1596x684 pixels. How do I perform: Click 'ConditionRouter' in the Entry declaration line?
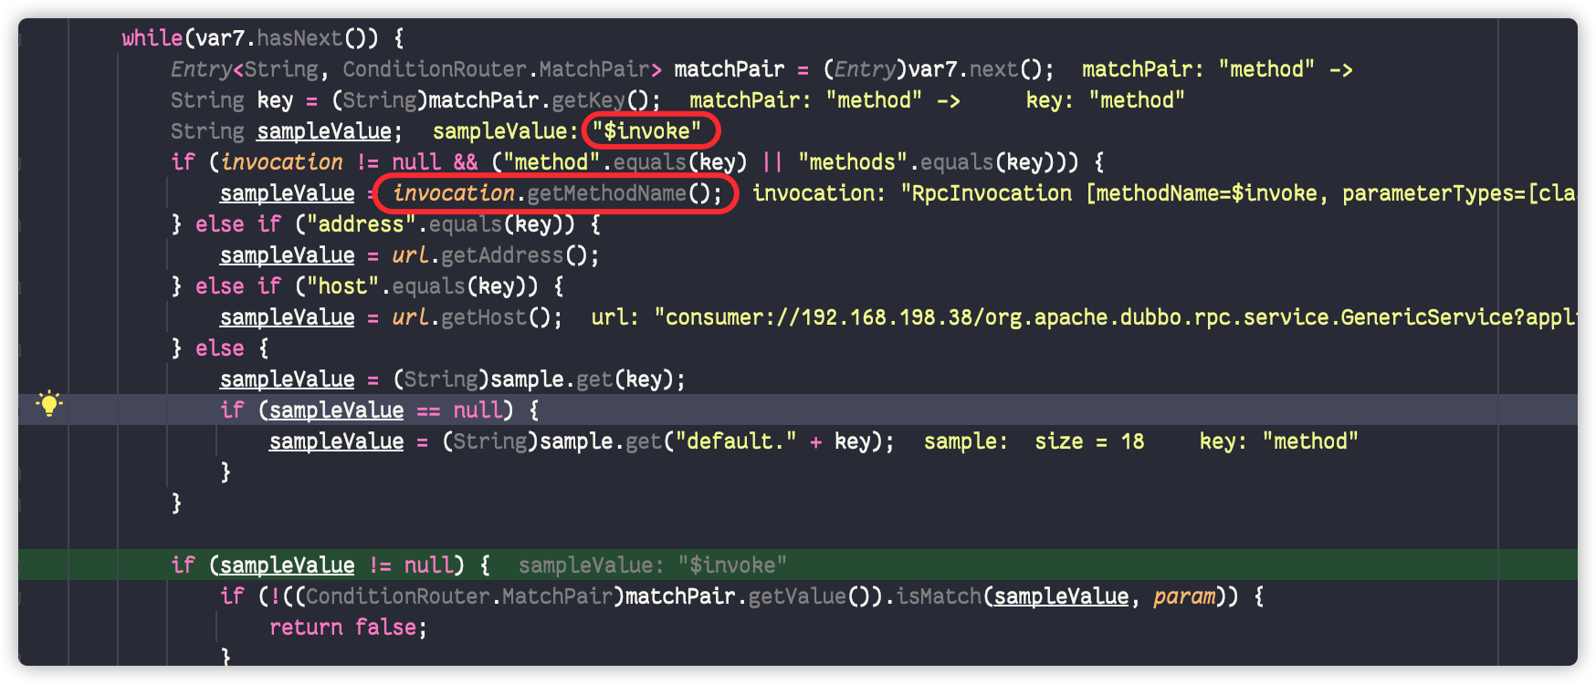tap(435, 69)
